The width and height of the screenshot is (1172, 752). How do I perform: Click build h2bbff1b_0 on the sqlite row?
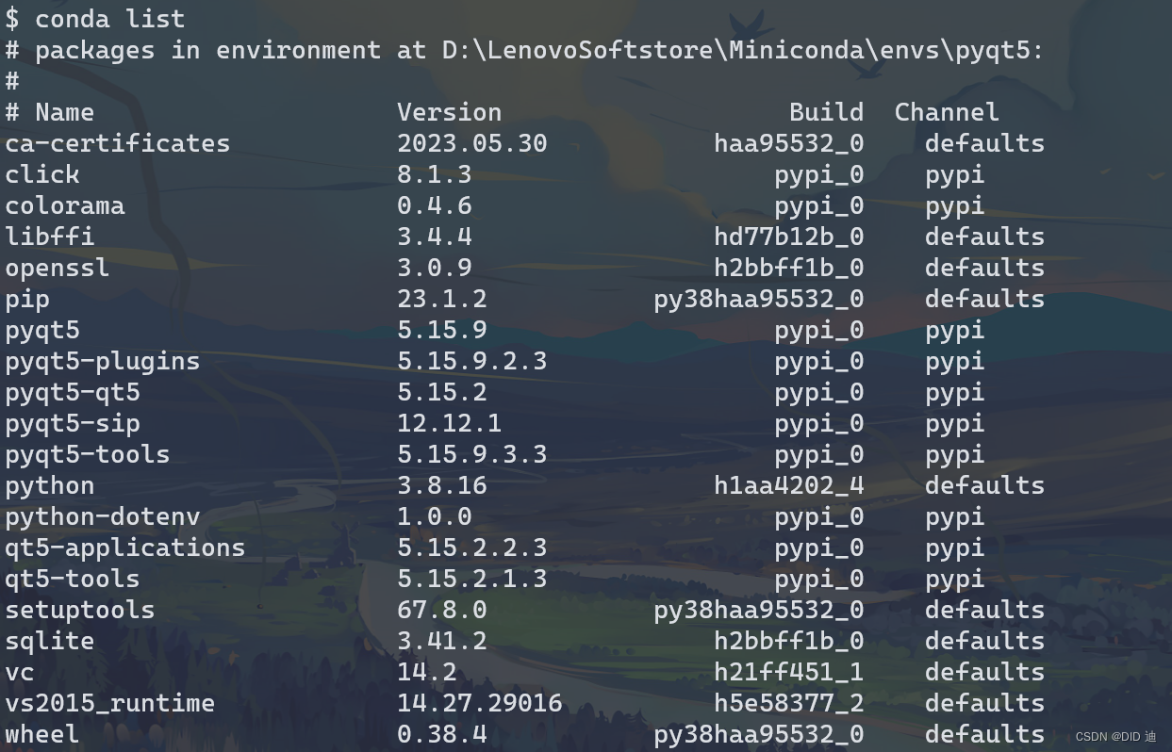pos(789,640)
